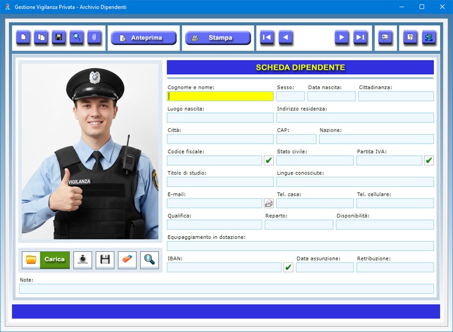Go to the first record
Screen dimensions: 453x332
click(267, 38)
